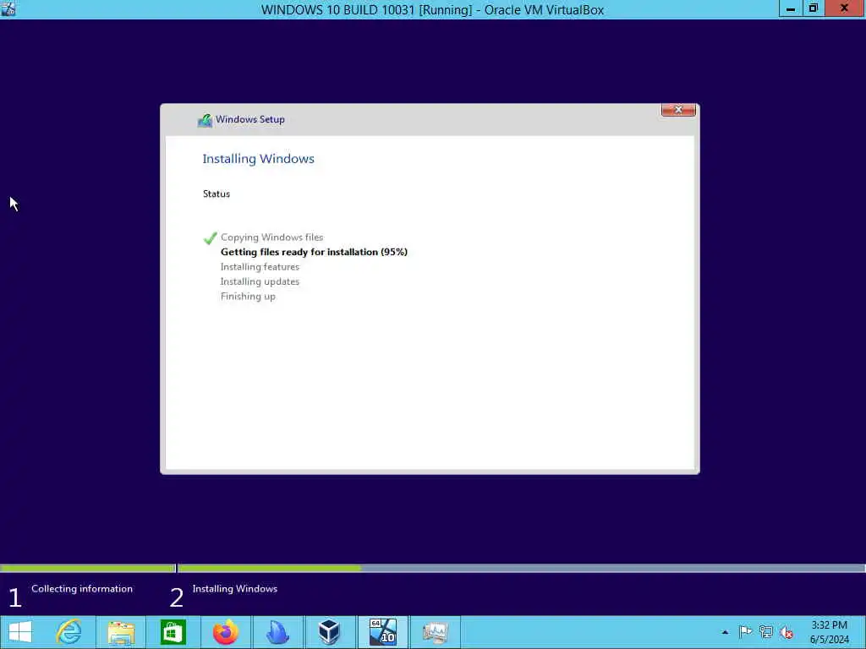Image resolution: width=866 pixels, height=649 pixels.
Task: Open the Action Center flag icon
Action: tap(746, 632)
